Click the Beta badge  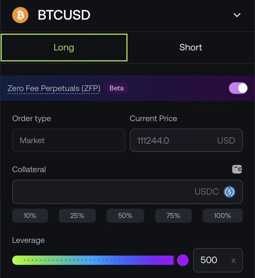click(117, 88)
